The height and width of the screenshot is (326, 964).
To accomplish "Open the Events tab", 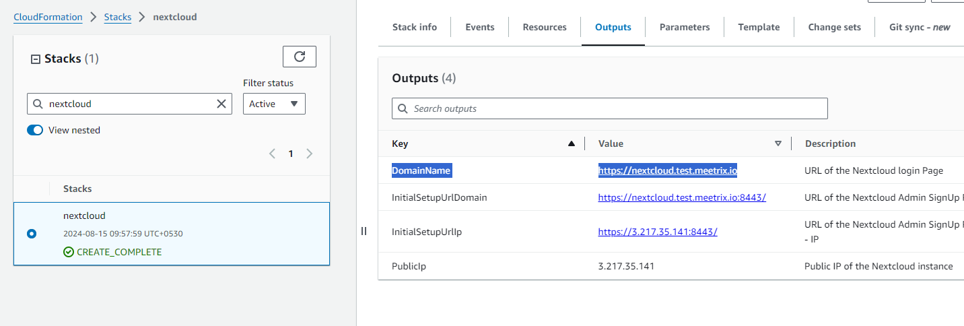I will 480,27.
